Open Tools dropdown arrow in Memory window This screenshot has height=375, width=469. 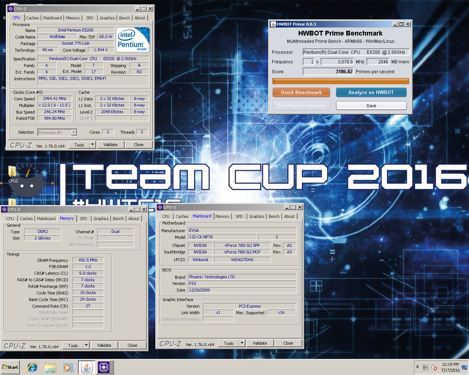(x=86, y=345)
